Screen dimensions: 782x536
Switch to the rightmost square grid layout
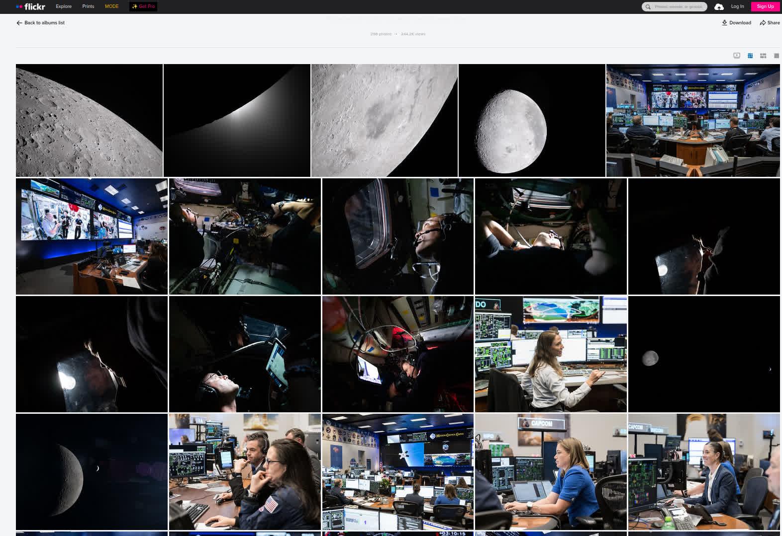[x=776, y=56]
